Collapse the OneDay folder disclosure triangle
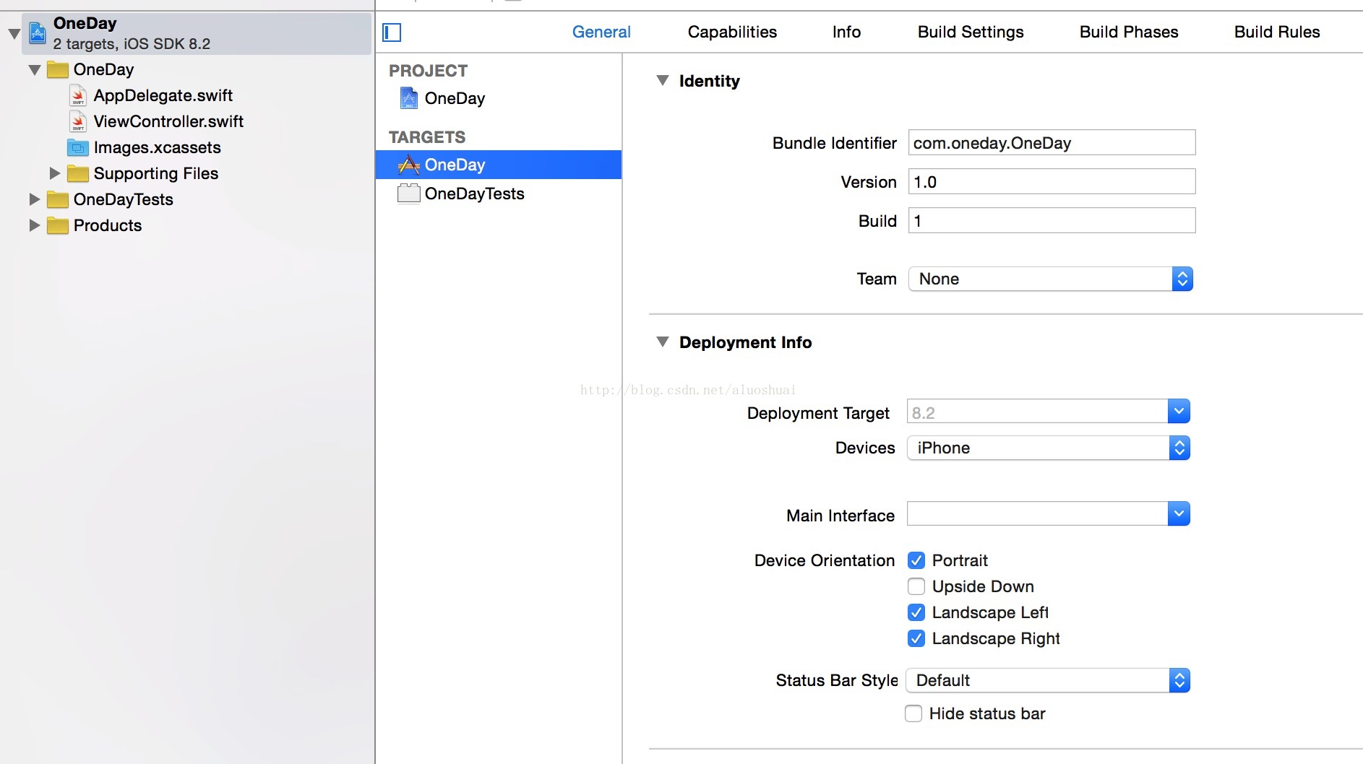The height and width of the screenshot is (764, 1363). (x=34, y=70)
